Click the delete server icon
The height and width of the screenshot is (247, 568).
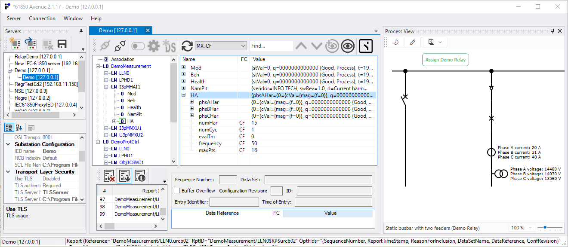(x=47, y=44)
